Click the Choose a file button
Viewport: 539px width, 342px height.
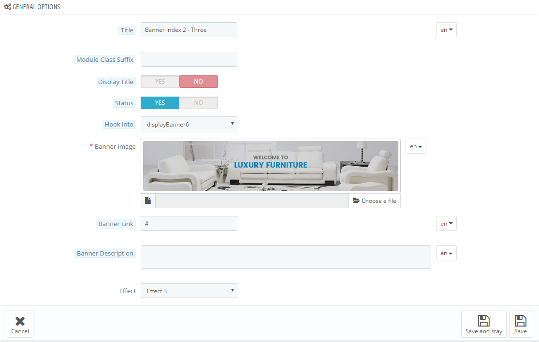(x=374, y=200)
